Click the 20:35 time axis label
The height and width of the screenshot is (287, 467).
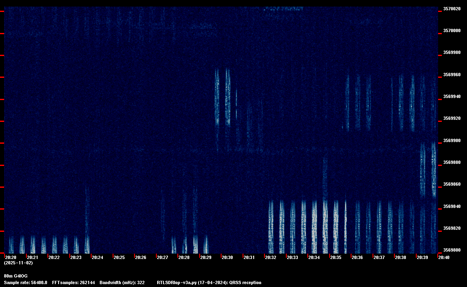click(336, 257)
